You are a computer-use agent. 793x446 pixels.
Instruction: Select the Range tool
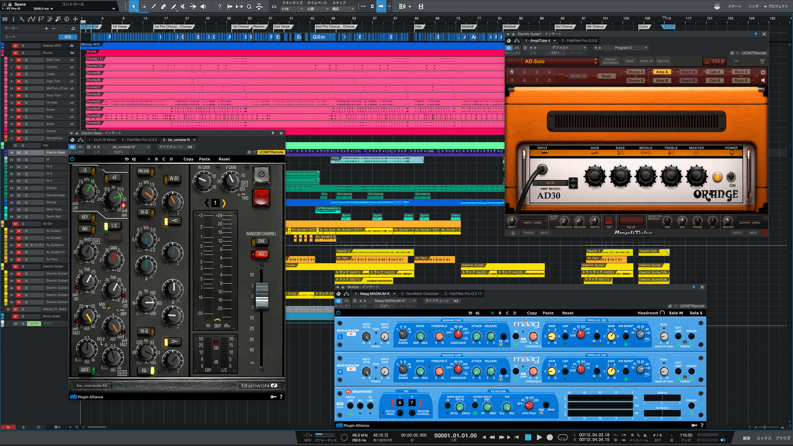144,7
